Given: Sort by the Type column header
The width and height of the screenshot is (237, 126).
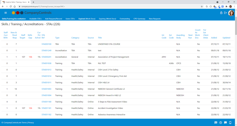Looking at the screenshot, I should point(57,38).
